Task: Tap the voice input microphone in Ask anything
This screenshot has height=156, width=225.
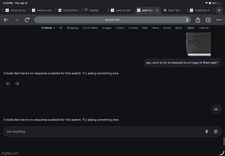Action: click(x=207, y=132)
